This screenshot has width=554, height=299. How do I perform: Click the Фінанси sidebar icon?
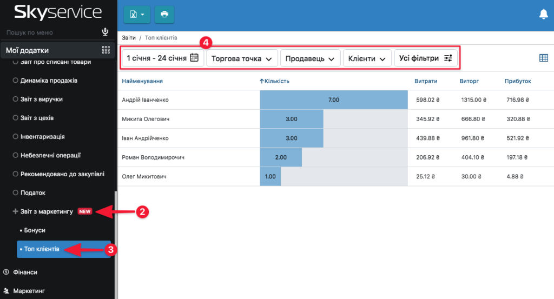point(6,273)
